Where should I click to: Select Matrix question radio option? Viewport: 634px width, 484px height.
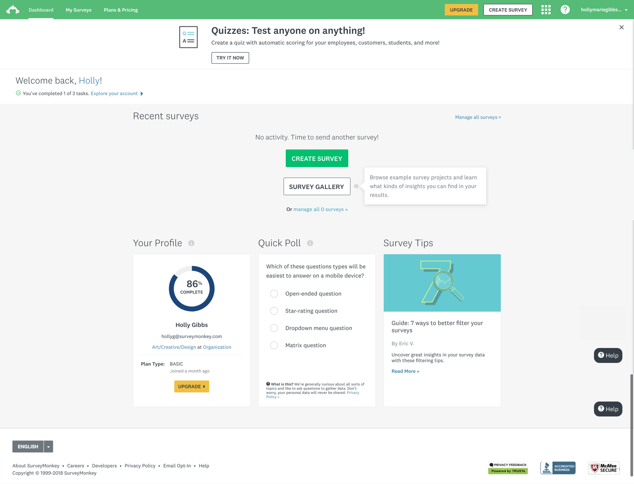(x=274, y=346)
